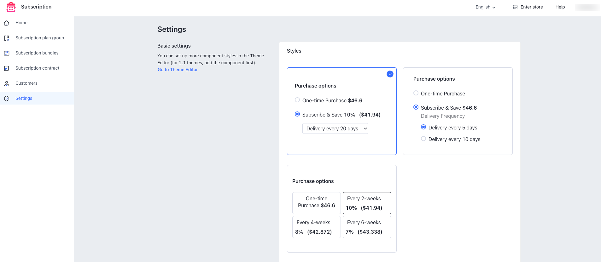
Task: Click the Styles section heading
Action: [294, 51]
